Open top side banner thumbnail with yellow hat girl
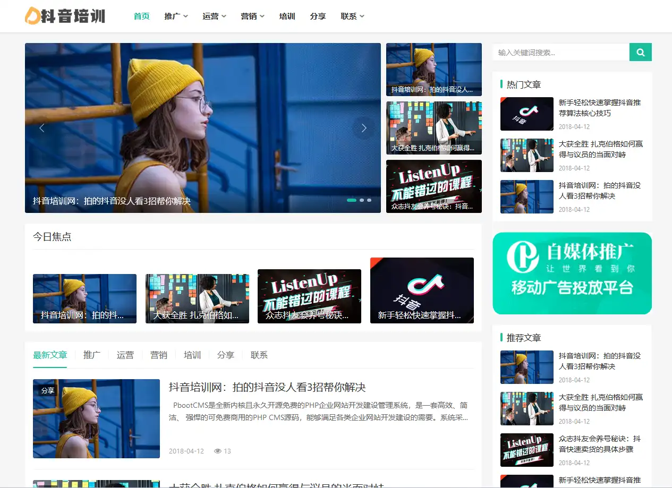Viewport: 672px width, 488px height. 434,70
